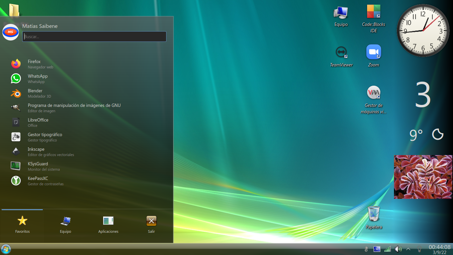Start Blender 3D modeler
The height and width of the screenshot is (255, 453).
[87, 93]
